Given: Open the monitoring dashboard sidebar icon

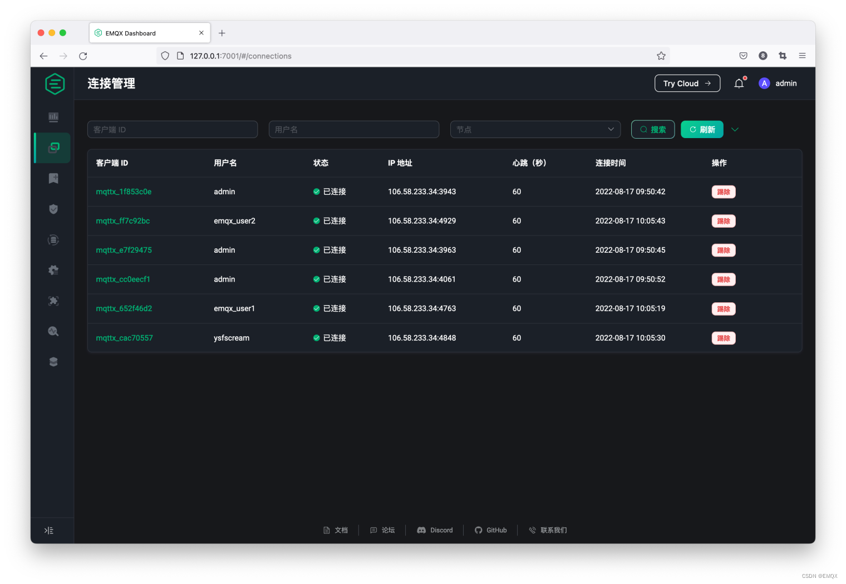Looking at the screenshot, I should tap(53, 117).
